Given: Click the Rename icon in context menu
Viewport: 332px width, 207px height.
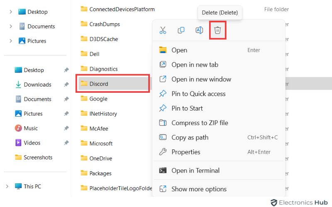Looking at the screenshot, I should 199,30.
